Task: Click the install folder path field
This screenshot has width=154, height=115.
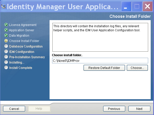Action: click(100, 61)
